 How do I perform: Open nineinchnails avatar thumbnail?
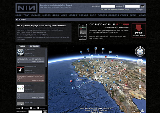pyautogui.click(x=20, y=69)
